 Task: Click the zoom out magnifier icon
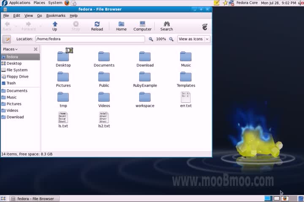tap(151, 39)
